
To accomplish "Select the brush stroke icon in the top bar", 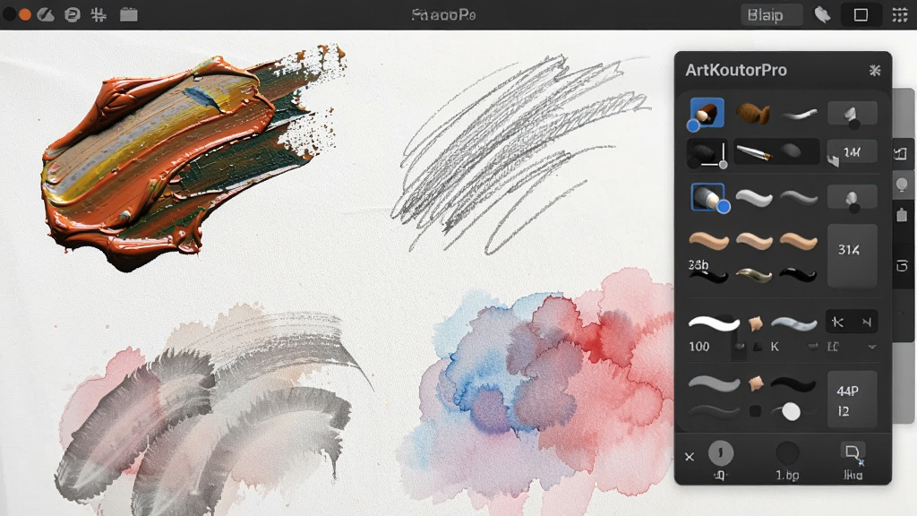I will point(46,14).
